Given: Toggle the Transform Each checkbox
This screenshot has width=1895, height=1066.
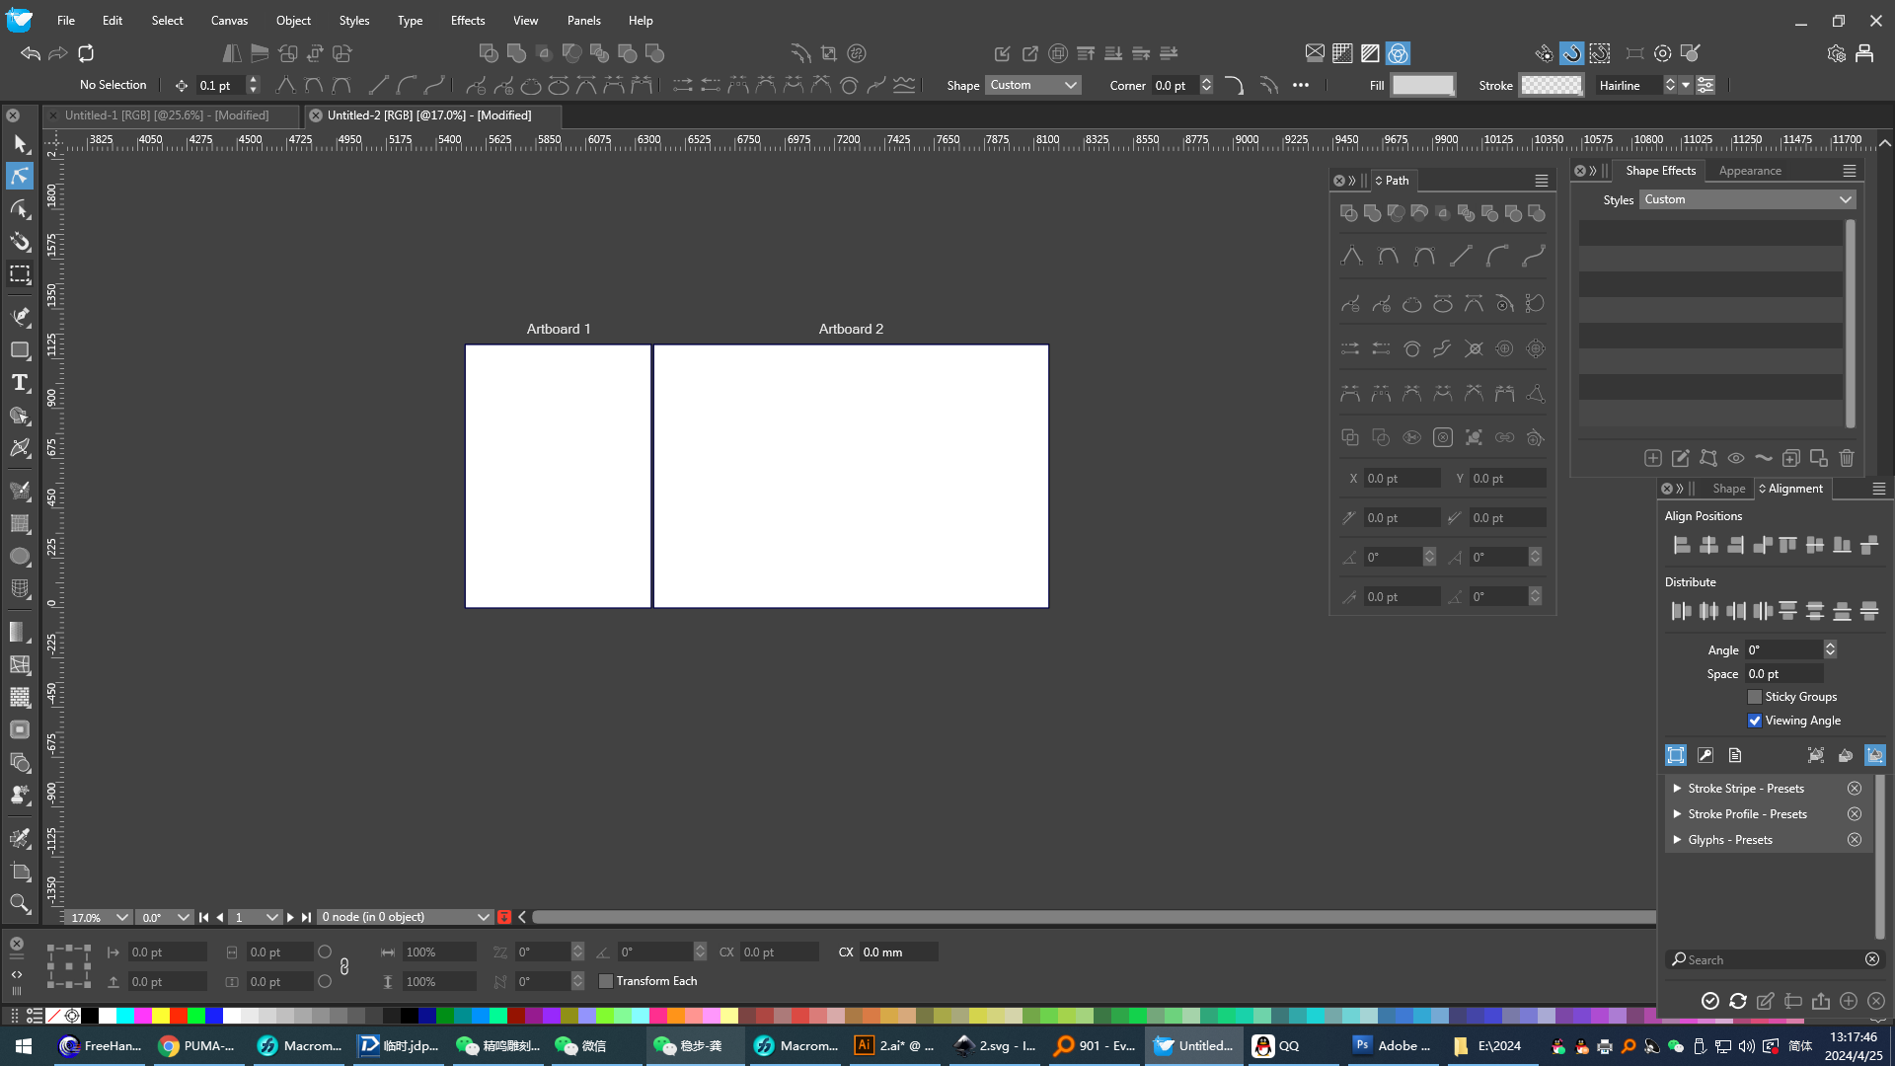Looking at the screenshot, I should [x=606, y=981].
